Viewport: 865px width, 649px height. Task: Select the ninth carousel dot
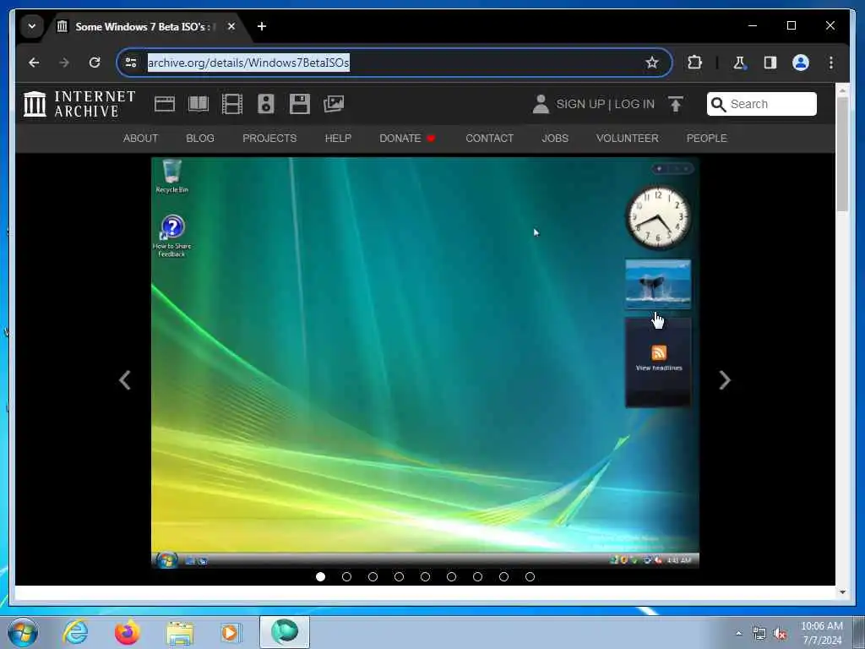pos(530,576)
